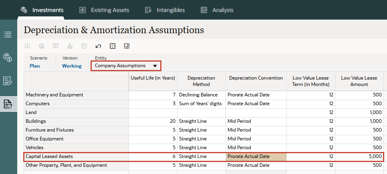Select the highlighted Prorate Actual Date cell
Image resolution: width=387 pixels, height=174 pixels.
click(256, 156)
